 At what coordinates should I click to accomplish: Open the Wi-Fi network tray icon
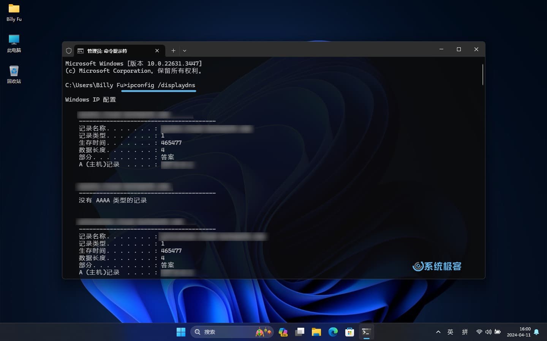(479, 332)
